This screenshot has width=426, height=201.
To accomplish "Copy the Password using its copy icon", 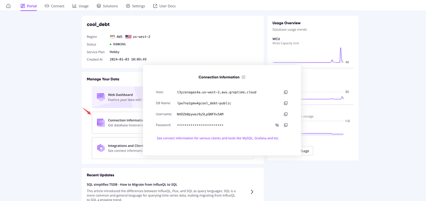I will pyautogui.click(x=286, y=125).
